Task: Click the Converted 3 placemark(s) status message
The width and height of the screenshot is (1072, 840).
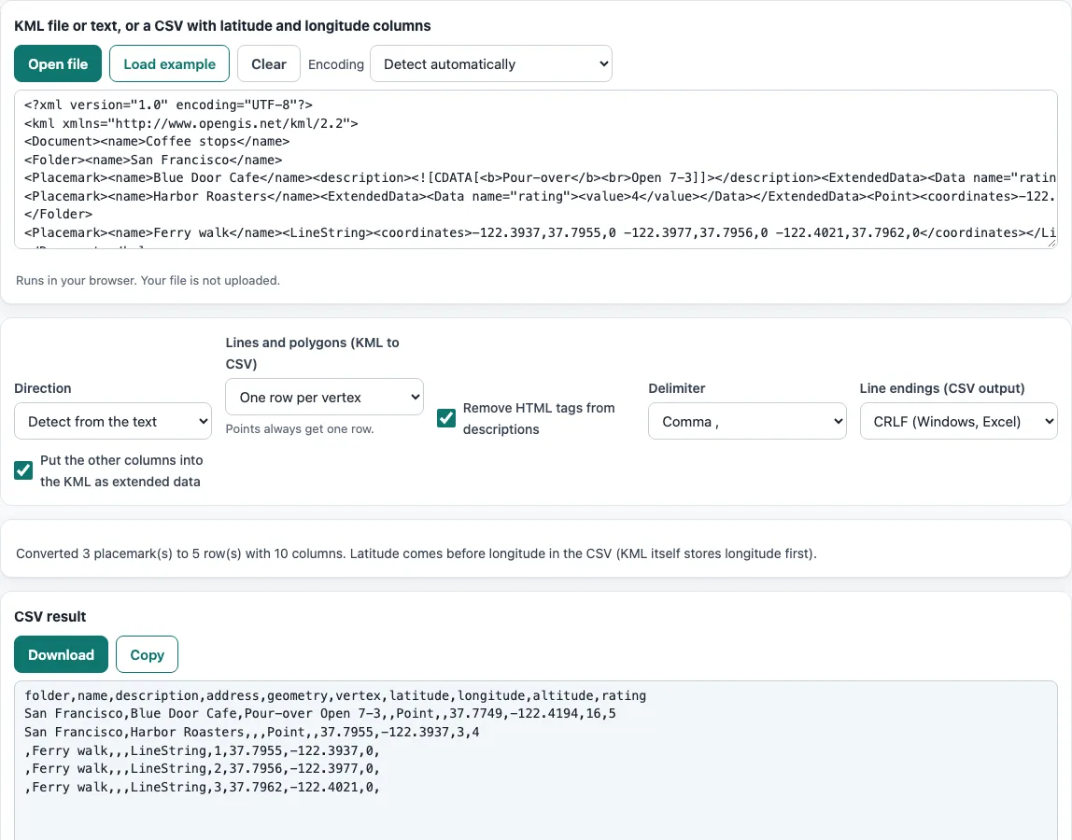Action: 416,553
